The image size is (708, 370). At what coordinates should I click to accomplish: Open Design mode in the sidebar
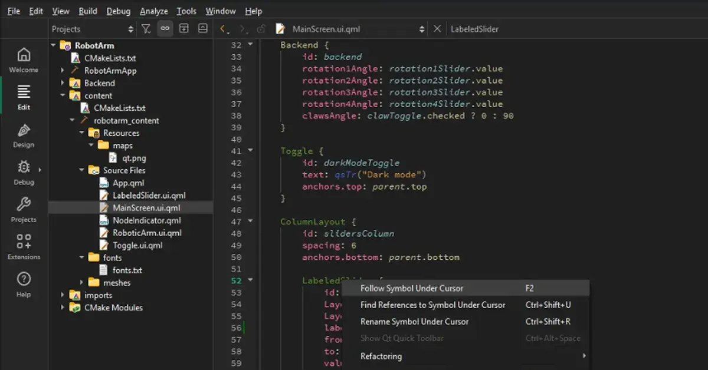[x=23, y=136]
